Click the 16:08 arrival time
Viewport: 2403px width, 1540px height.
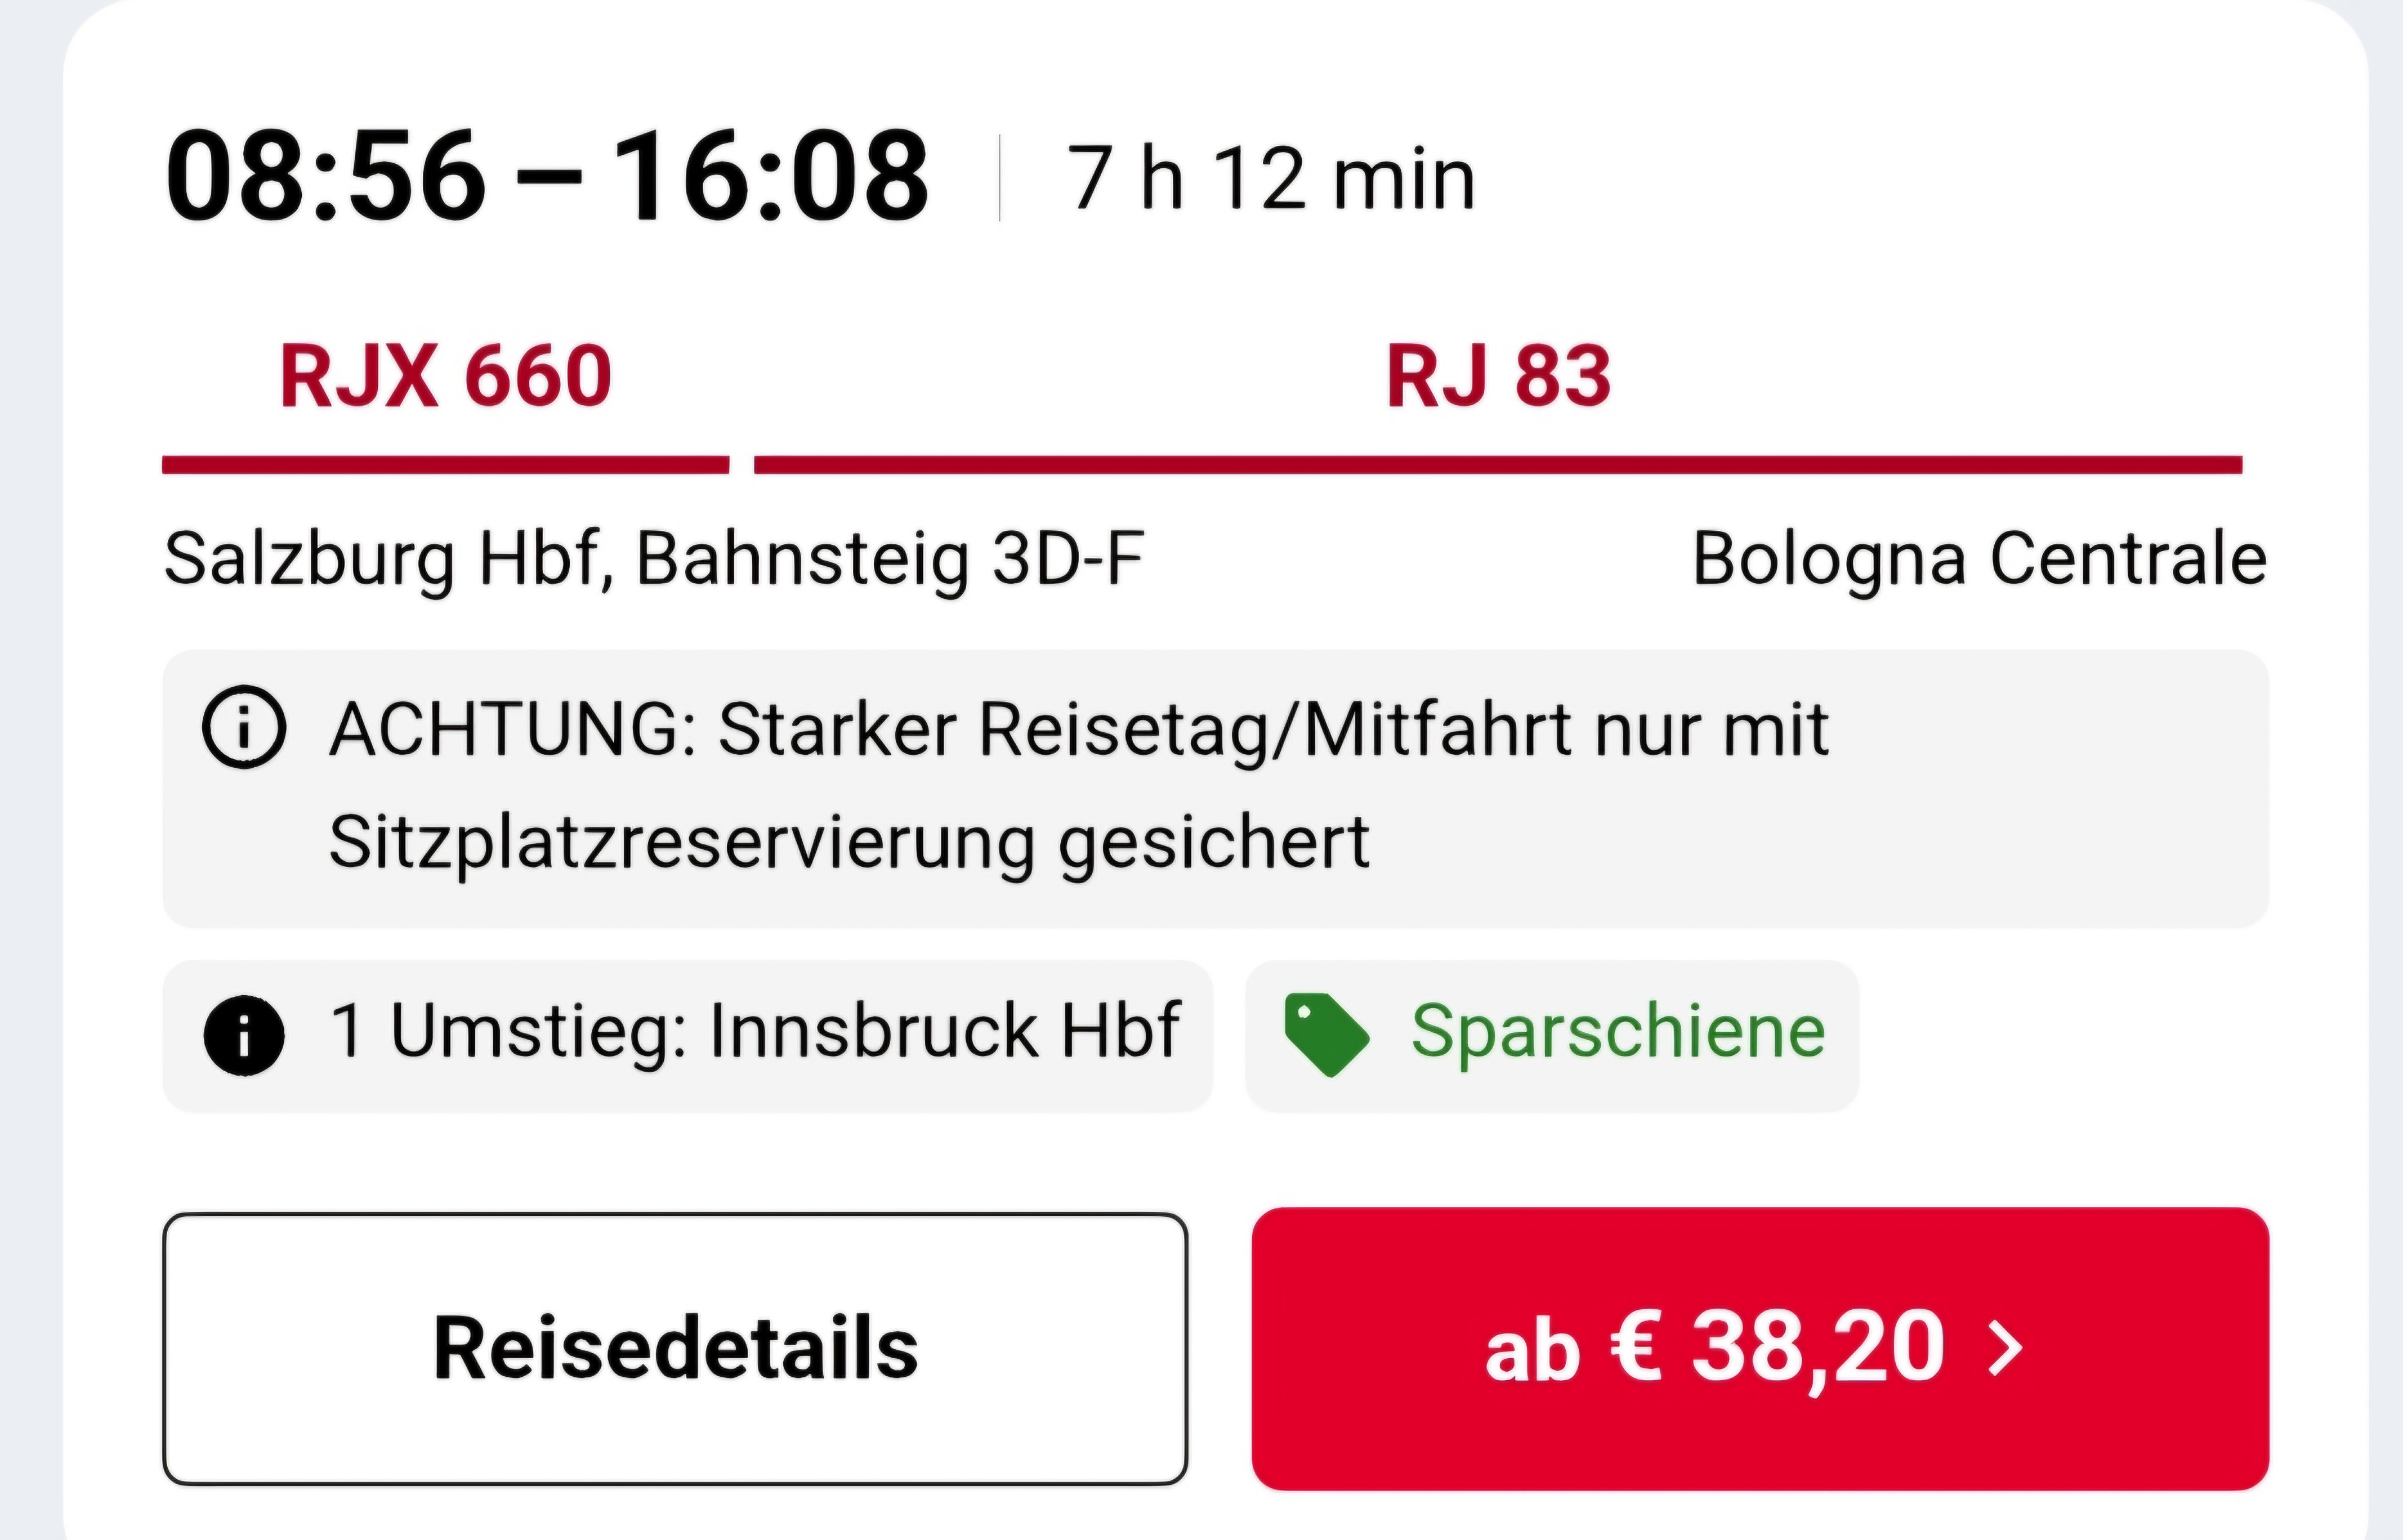tap(770, 178)
